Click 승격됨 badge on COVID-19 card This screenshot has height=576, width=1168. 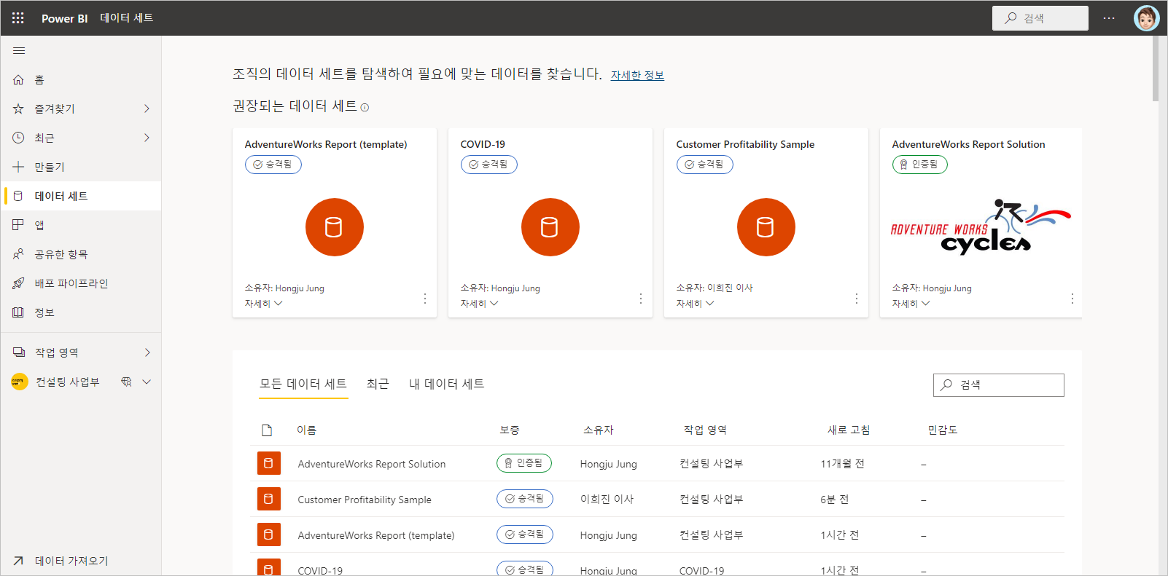[x=488, y=165]
